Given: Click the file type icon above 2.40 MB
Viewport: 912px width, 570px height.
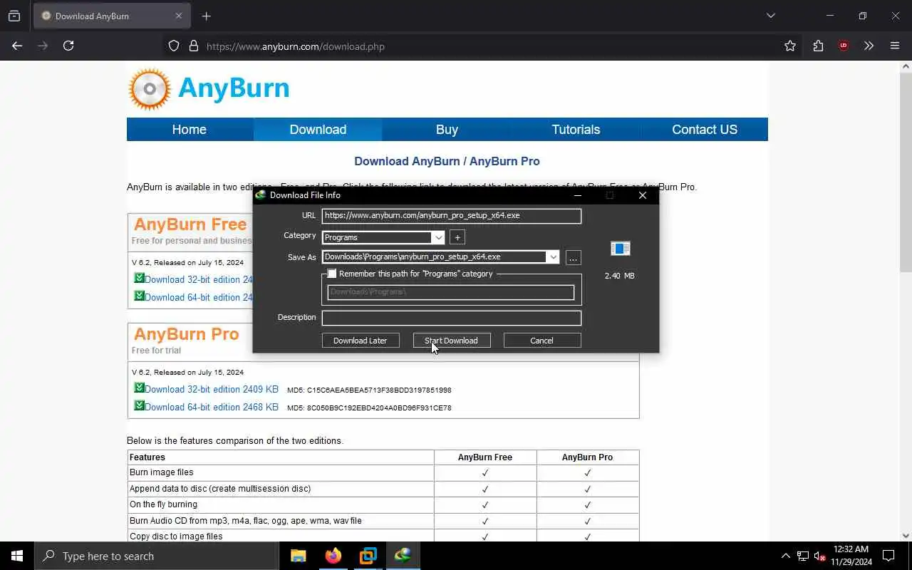Looking at the screenshot, I should 620,248.
